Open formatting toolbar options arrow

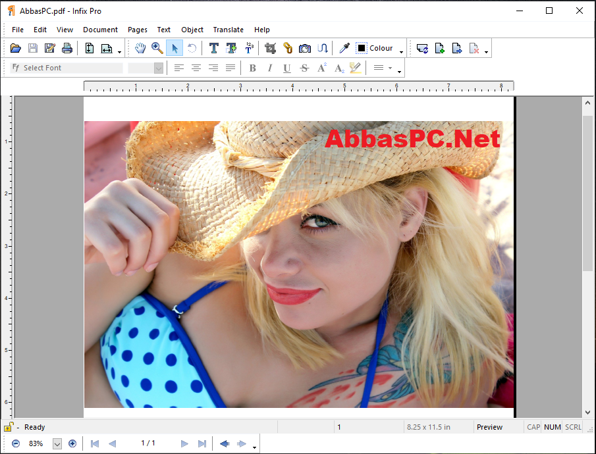click(399, 72)
